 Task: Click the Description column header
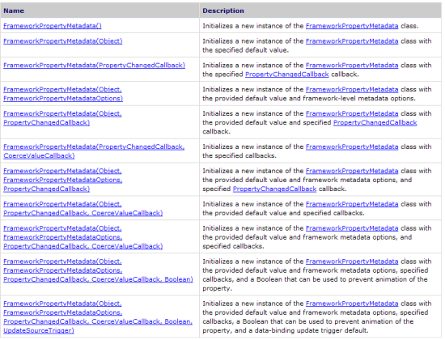click(320, 11)
